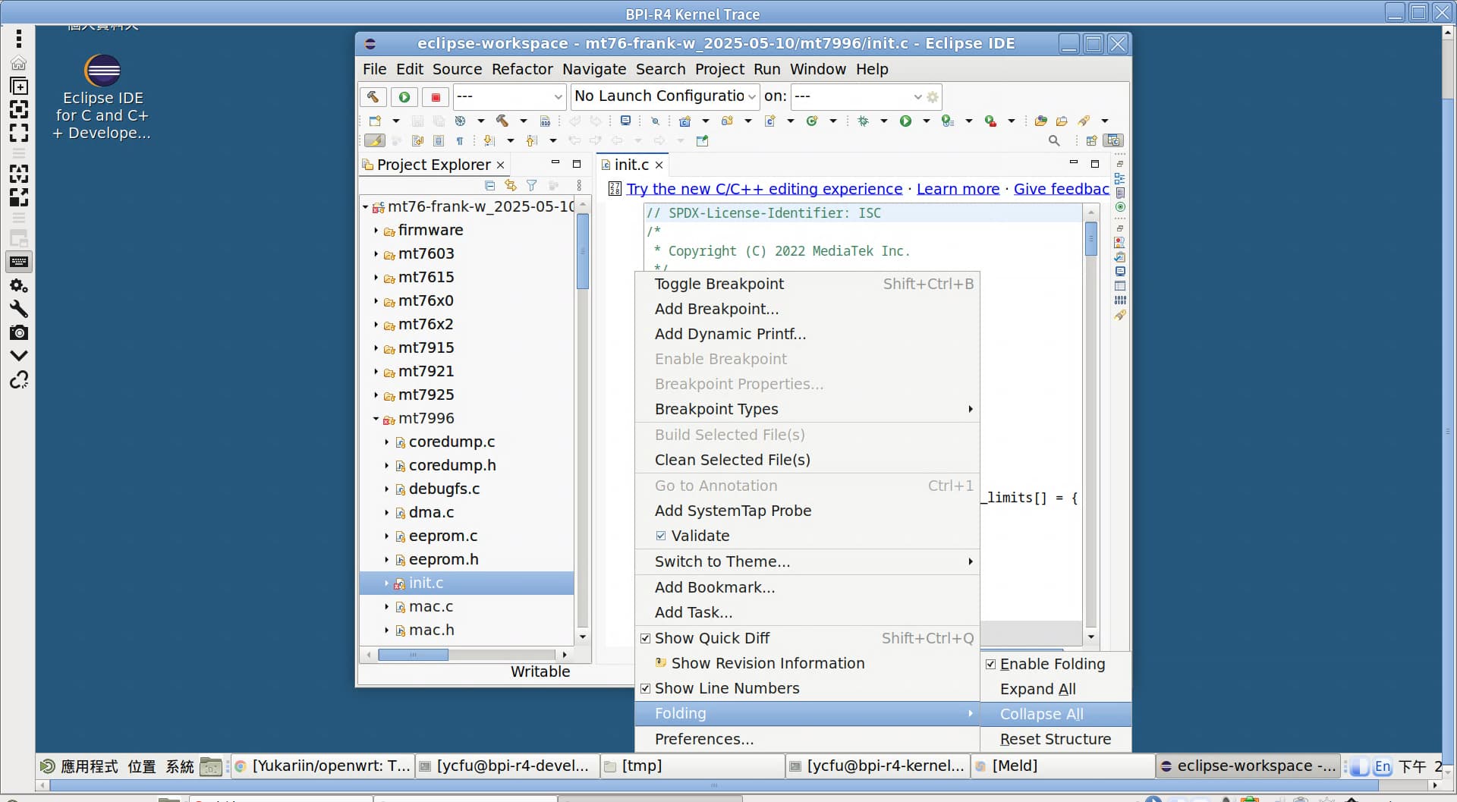Open the Run icon dropdown arrow

coord(926,121)
